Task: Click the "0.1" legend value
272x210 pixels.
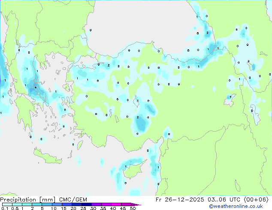Action: 5,208
